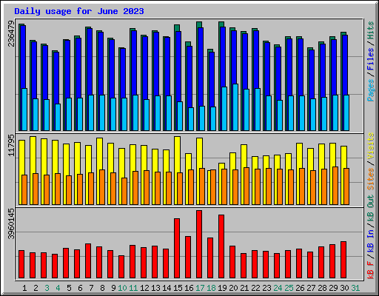
Task: Click the orange sites bar for day 29
Action: [335, 186]
